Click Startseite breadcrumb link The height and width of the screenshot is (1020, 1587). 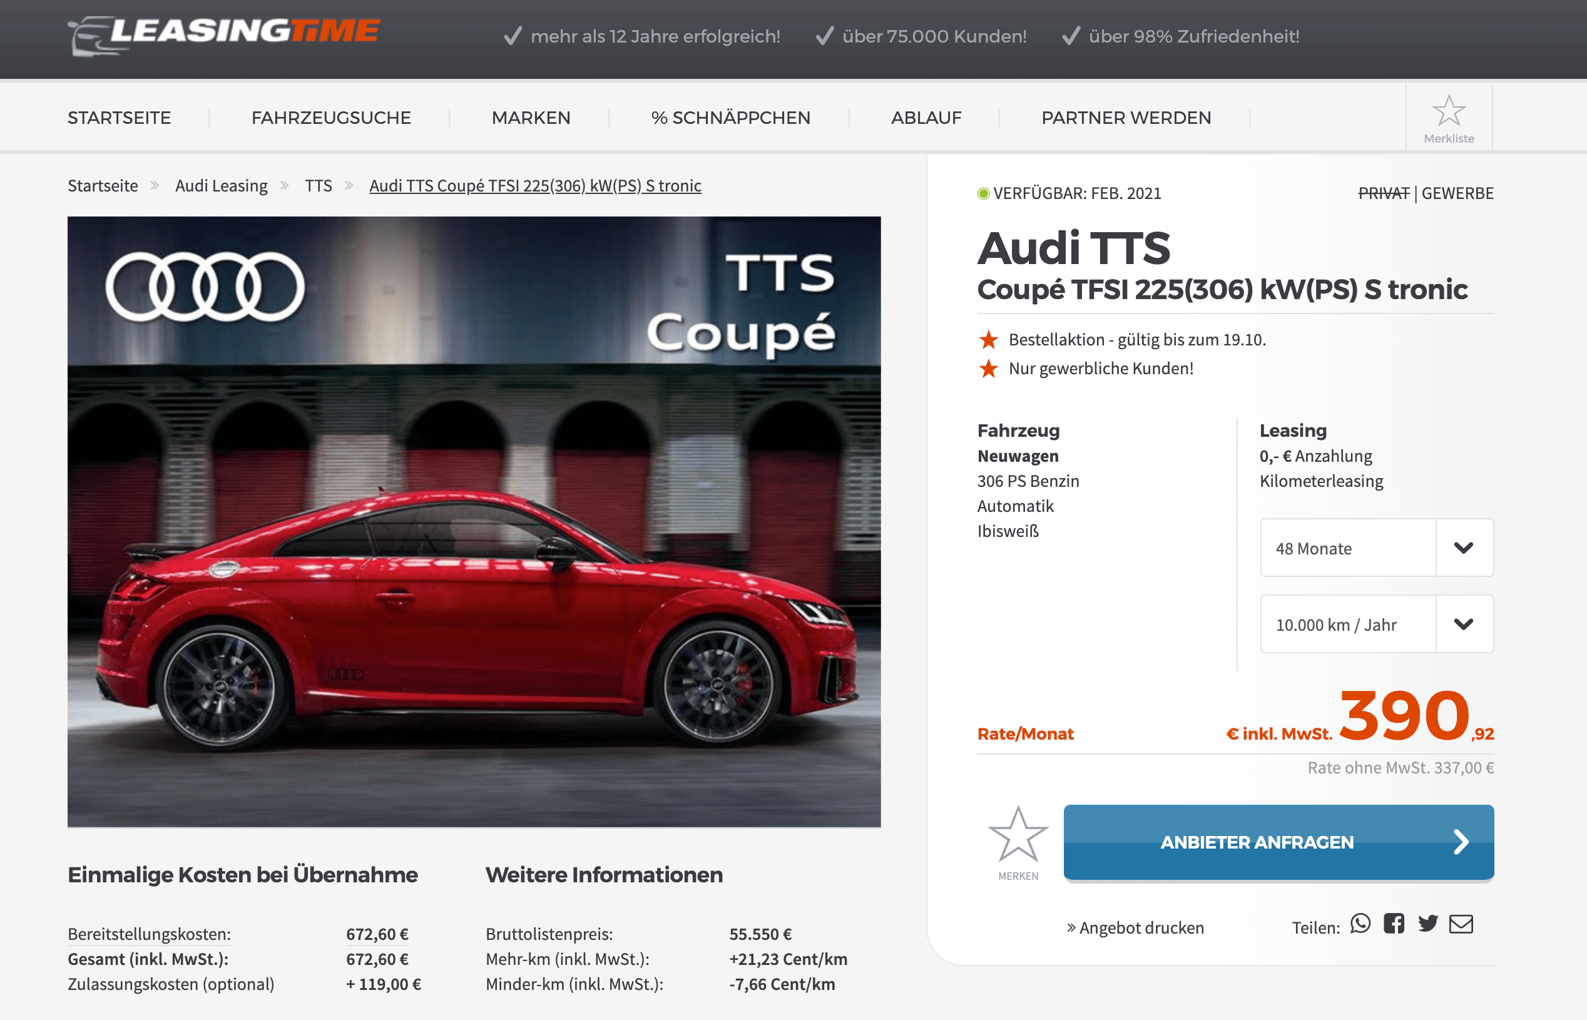[x=103, y=185]
